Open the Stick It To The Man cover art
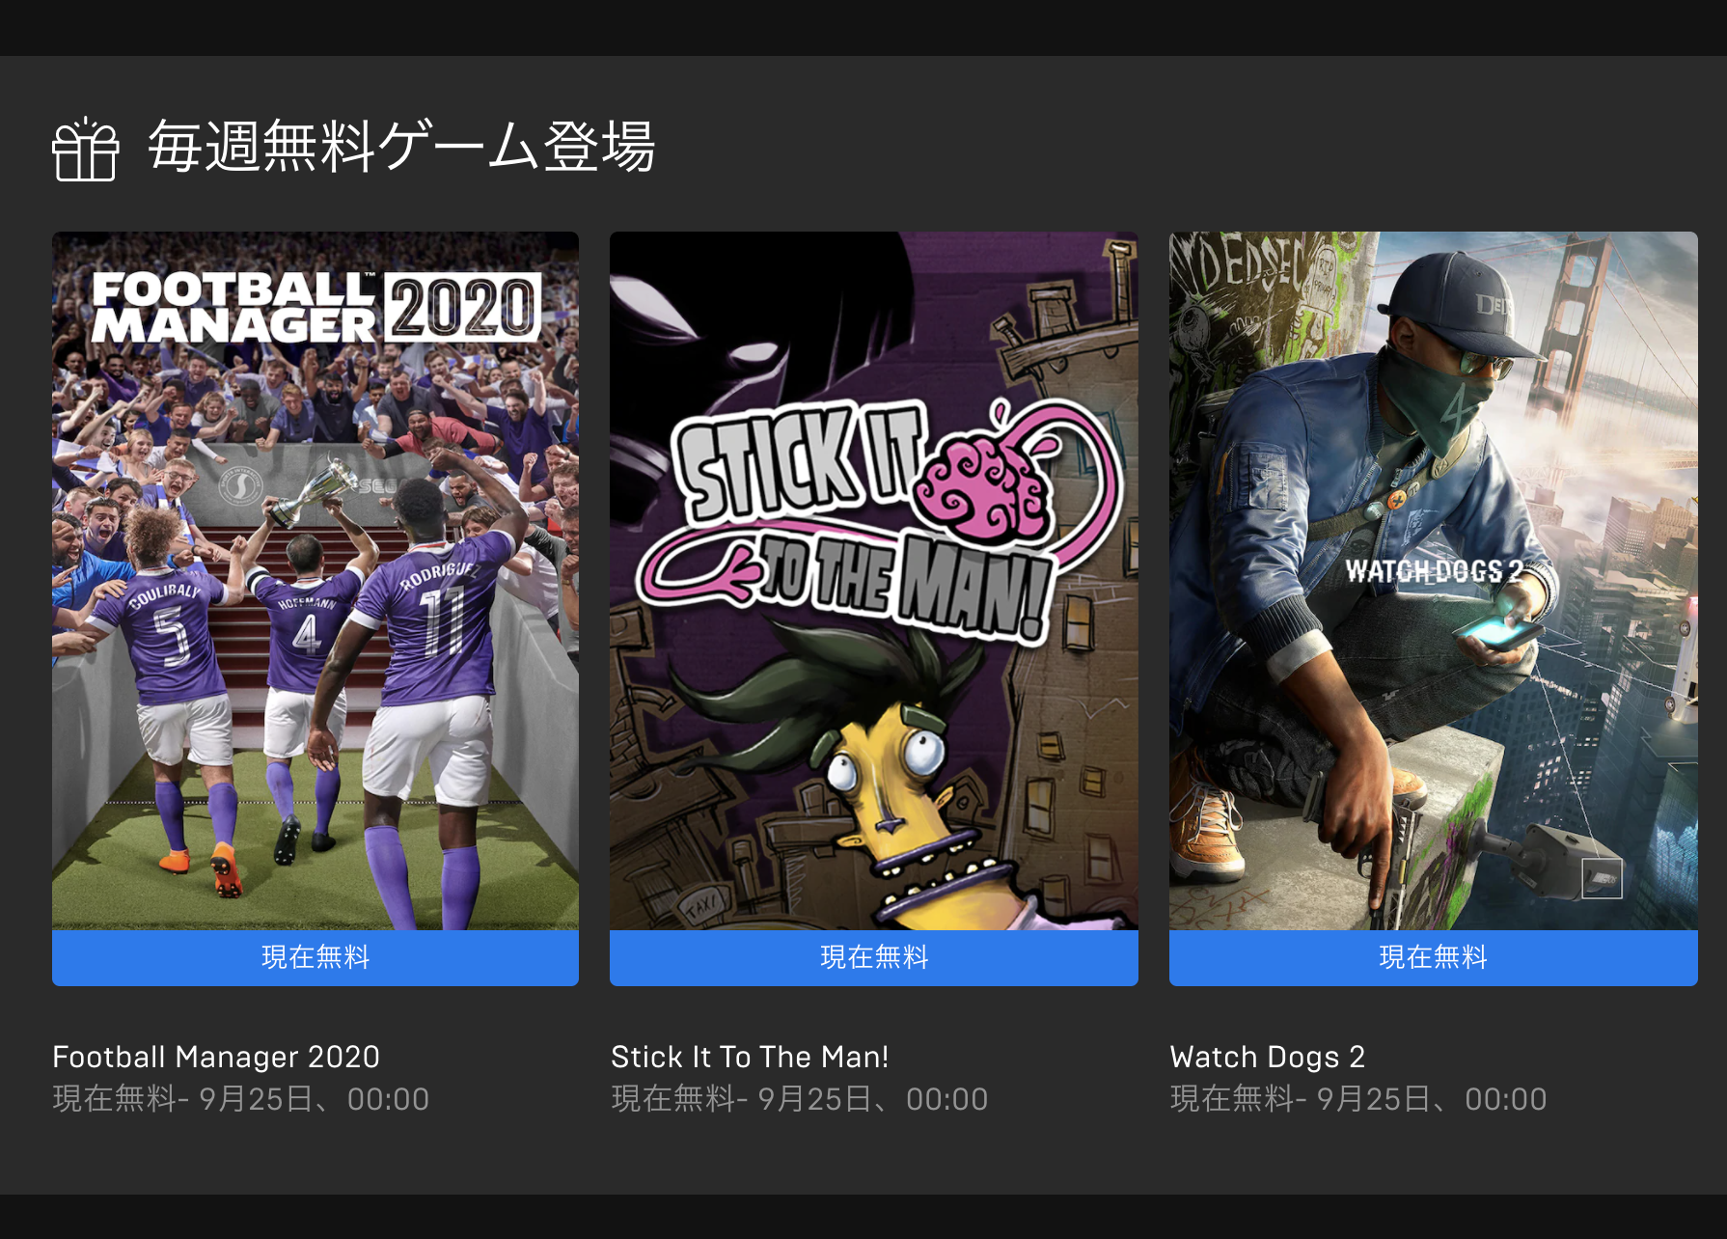 (874, 581)
